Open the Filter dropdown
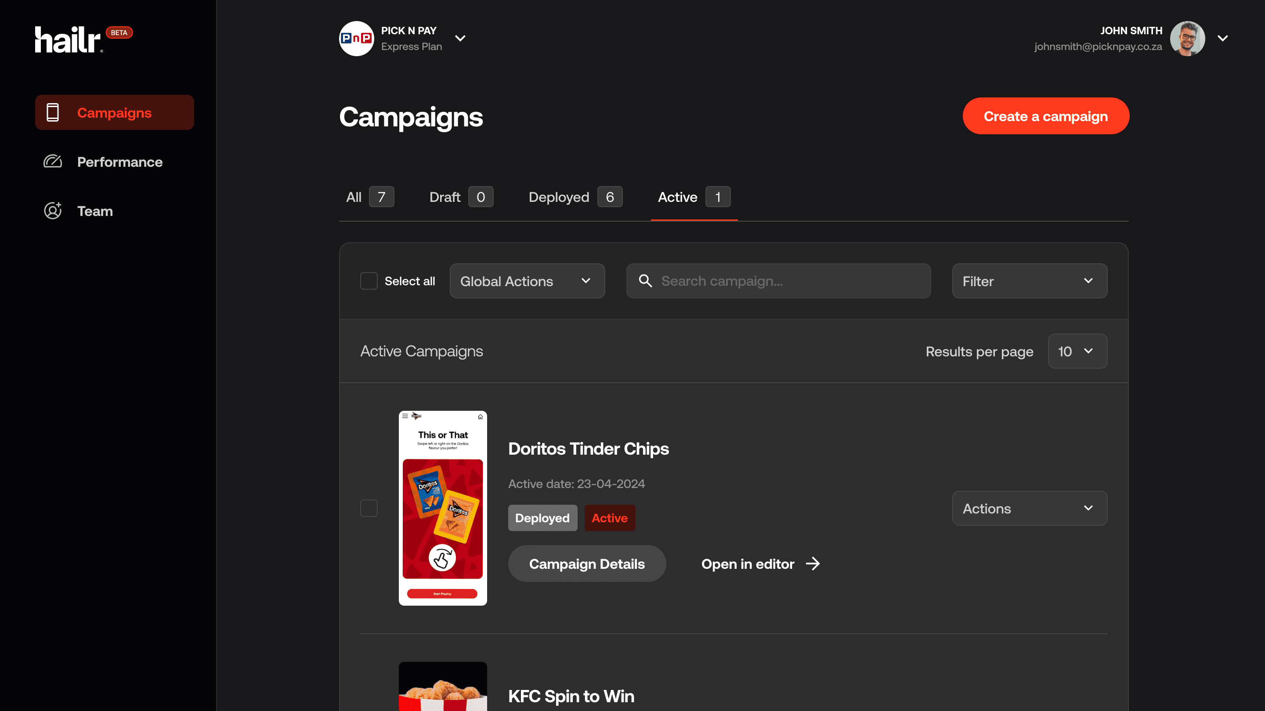 coord(1029,281)
